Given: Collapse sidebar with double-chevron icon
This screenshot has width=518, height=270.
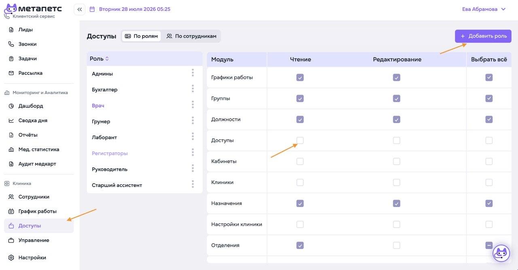Looking at the screenshot, I should 79,9.
